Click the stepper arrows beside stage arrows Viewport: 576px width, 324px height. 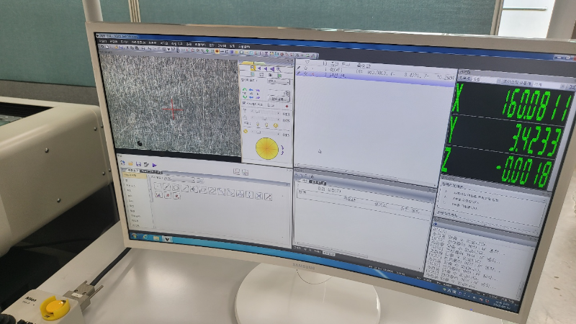(x=288, y=94)
